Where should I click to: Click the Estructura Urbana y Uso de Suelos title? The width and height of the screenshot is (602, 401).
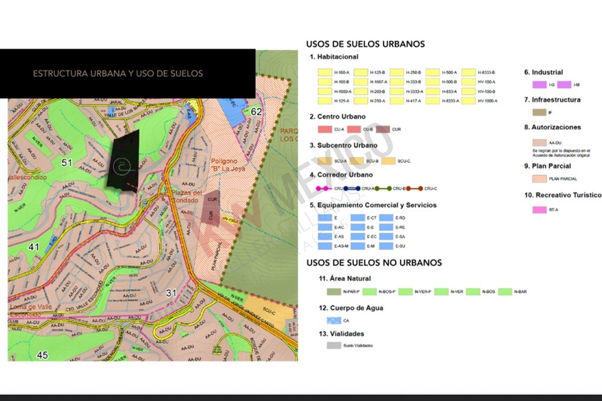[x=117, y=74]
